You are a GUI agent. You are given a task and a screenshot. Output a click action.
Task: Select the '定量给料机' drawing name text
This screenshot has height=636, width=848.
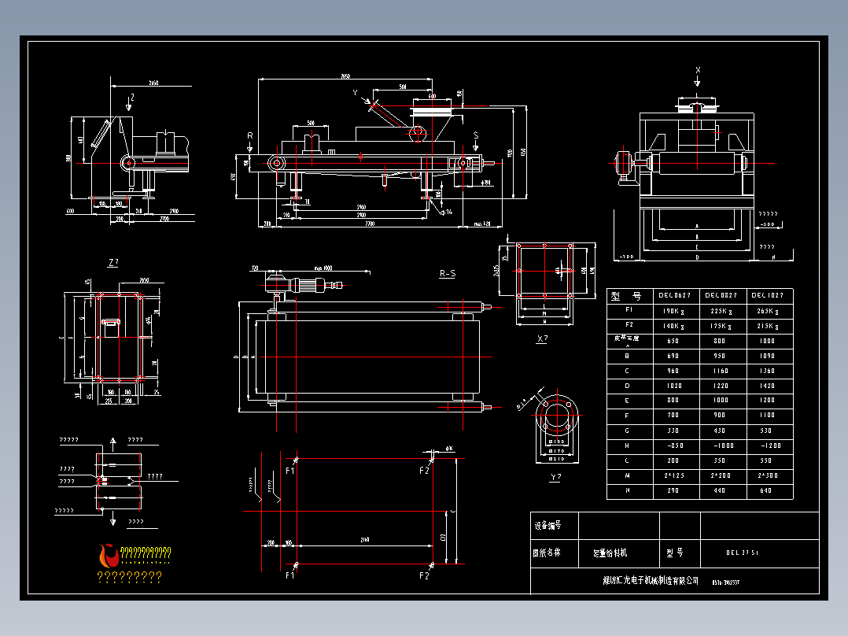[x=610, y=553]
